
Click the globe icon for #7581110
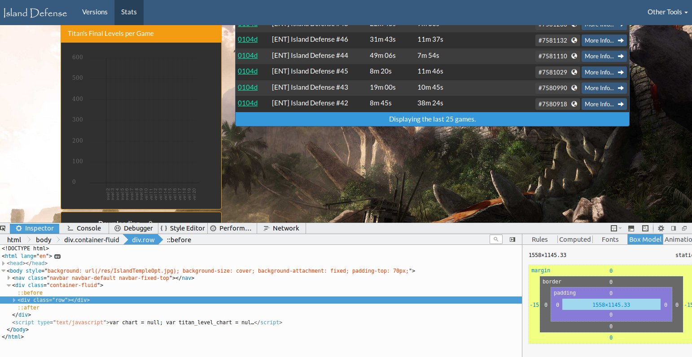574,56
